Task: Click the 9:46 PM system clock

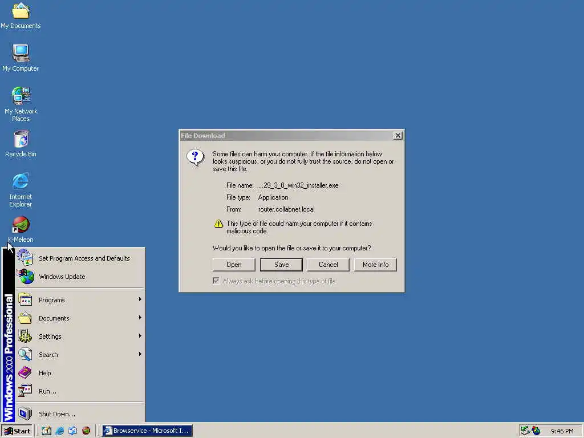Action: click(562, 431)
